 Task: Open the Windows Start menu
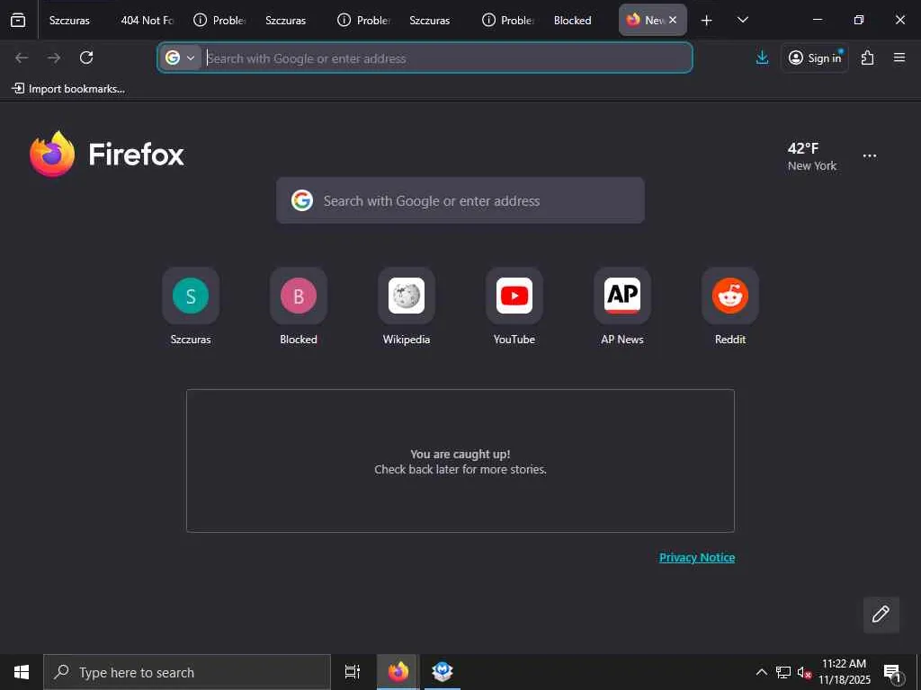[22, 672]
